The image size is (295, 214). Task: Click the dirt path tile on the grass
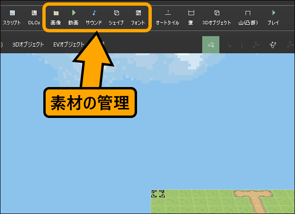(258, 202)
